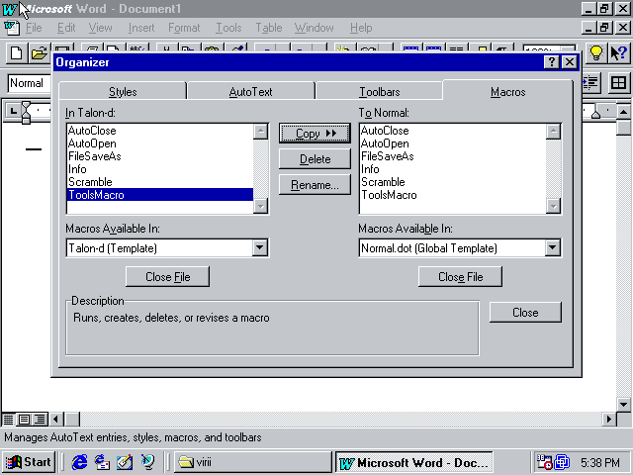Click the New document toolbar icon
Viewport: 633px width, 475px height.
pos(16,52)
